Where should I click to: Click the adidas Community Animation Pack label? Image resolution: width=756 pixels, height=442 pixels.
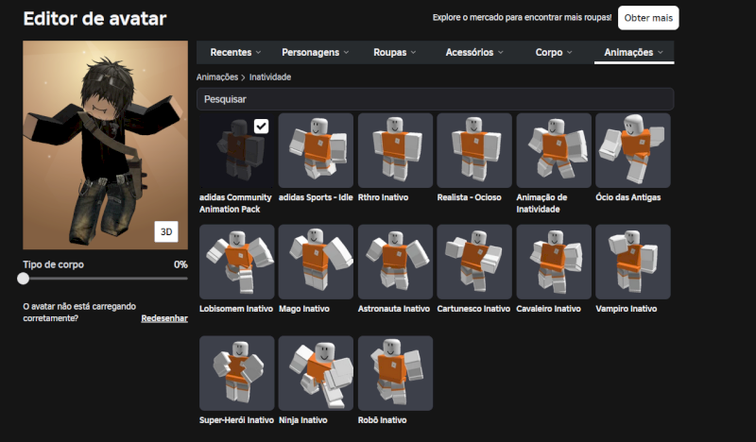click(x=235, y=203)
